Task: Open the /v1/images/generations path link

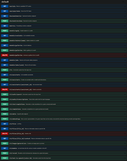Action: (18, 143)
